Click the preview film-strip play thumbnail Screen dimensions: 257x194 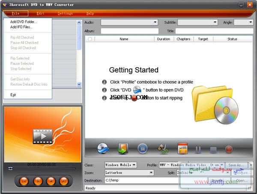(x=42, y=136)
